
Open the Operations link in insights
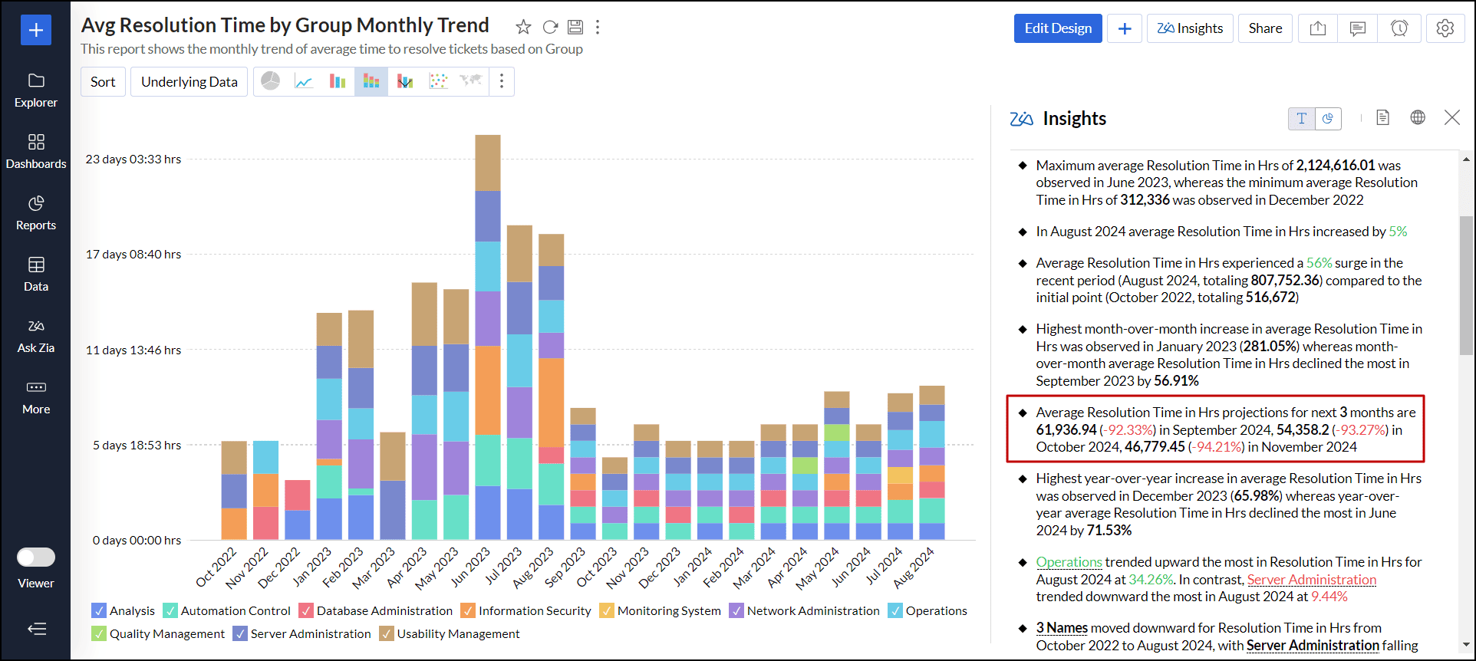1069,562
